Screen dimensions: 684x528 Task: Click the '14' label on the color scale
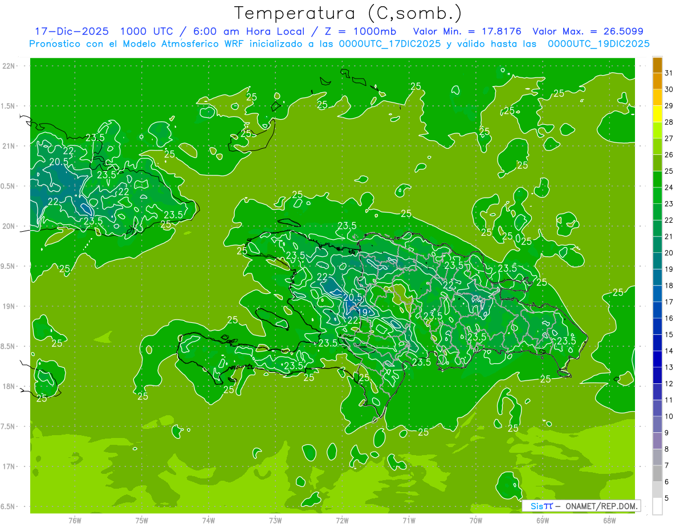(669, 351)
